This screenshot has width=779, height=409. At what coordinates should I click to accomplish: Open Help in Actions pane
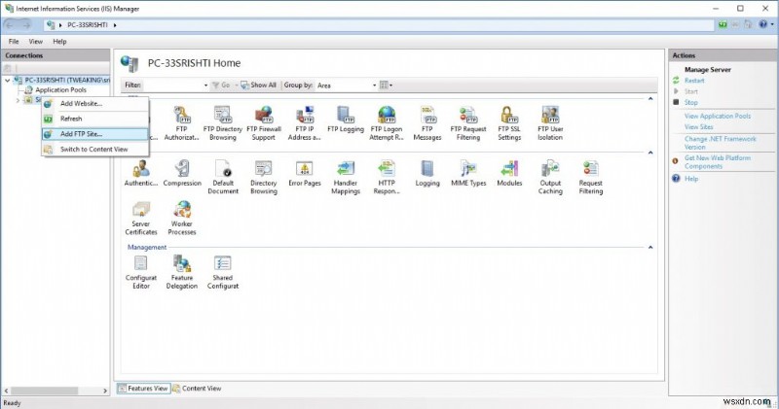pyautogui.click(x=691, y=179)
